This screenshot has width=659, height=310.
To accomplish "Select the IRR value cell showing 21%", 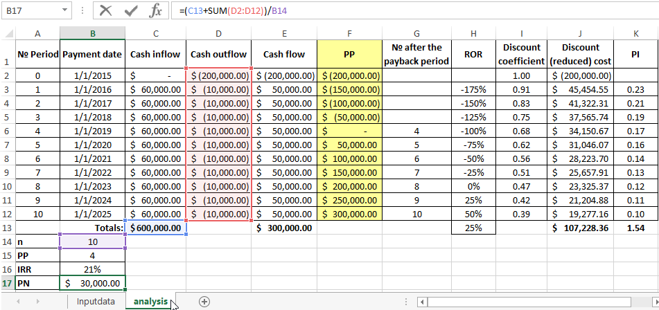I will tap(92, 268).
